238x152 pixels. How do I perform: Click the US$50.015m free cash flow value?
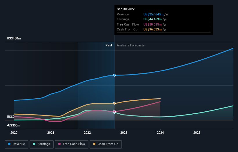(x=152, y=24)
